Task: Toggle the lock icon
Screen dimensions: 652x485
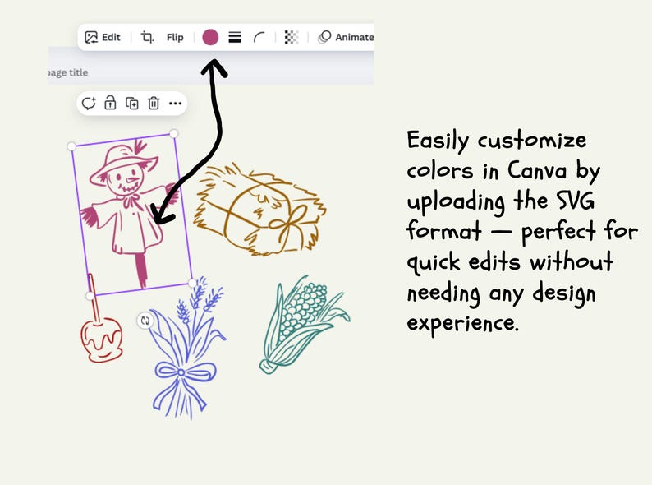Action: coord(110,103)
